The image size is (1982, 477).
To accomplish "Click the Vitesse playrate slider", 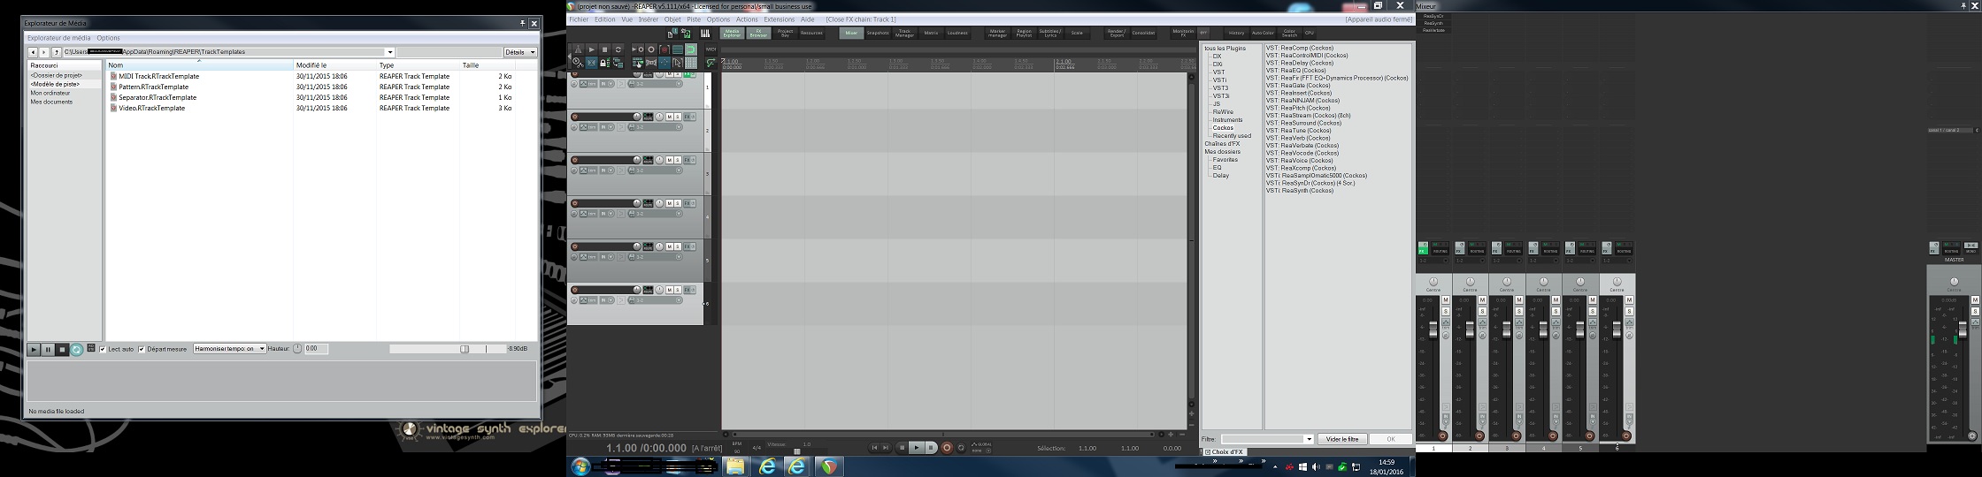I will (797, 451).
